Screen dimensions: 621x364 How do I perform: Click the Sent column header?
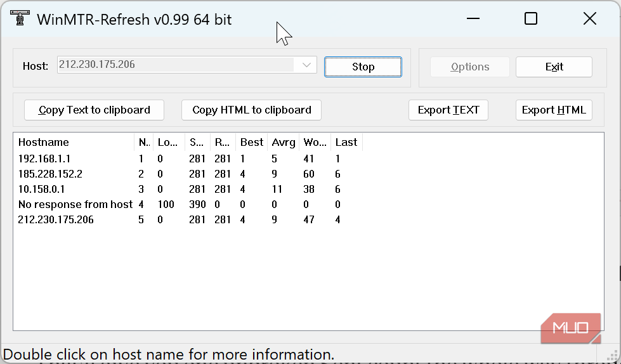coord(197,142)
